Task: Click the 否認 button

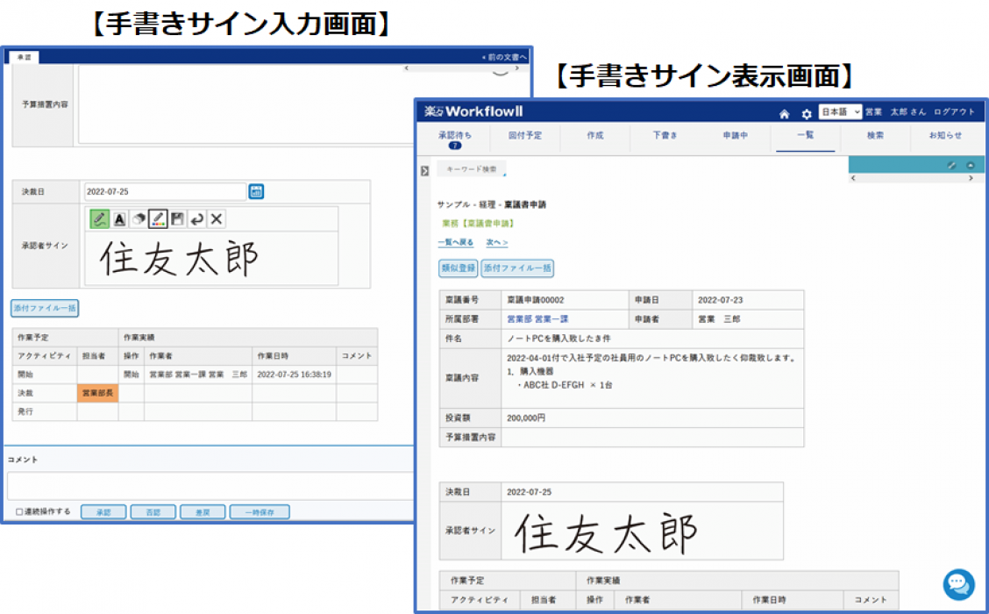Action: click(153, 511)
